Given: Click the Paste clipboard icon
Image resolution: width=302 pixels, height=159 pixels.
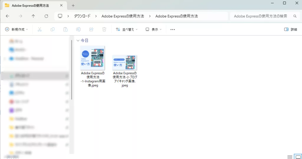Looking at the screenshot, I should [x=65, y=29].
